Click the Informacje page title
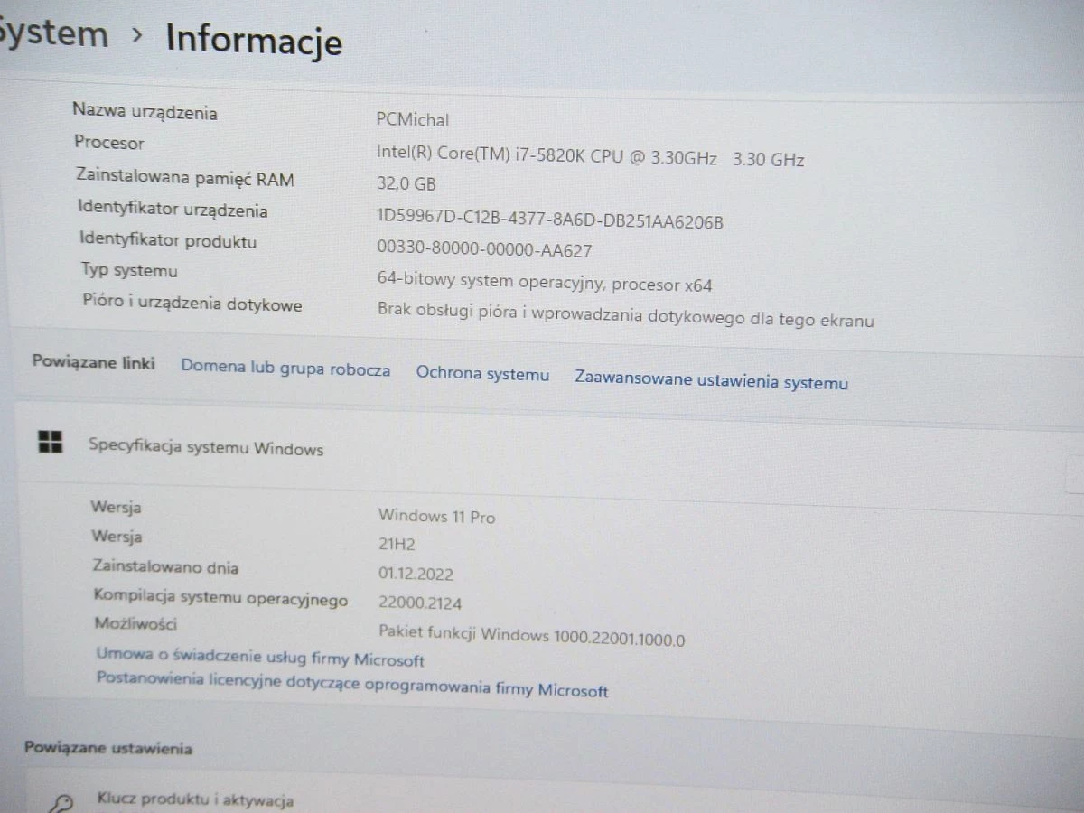 point(254,41)
